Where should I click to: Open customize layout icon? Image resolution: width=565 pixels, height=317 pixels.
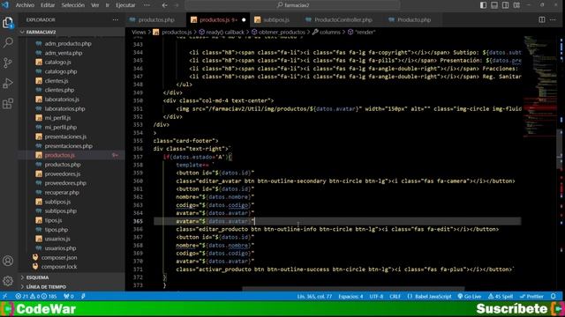point(516,5)
